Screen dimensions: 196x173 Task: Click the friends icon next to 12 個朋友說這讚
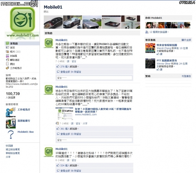click(x=147, y=32)
